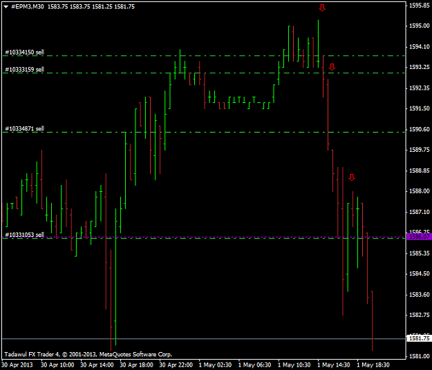Click the #10334871 sell order label
Screen dimensions: 432x370
pyautogui.click(x=24, y=129)
